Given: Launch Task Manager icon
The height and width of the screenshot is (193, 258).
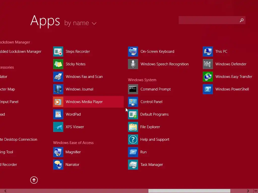Looking at the screenshot, I should coord(133,165).
